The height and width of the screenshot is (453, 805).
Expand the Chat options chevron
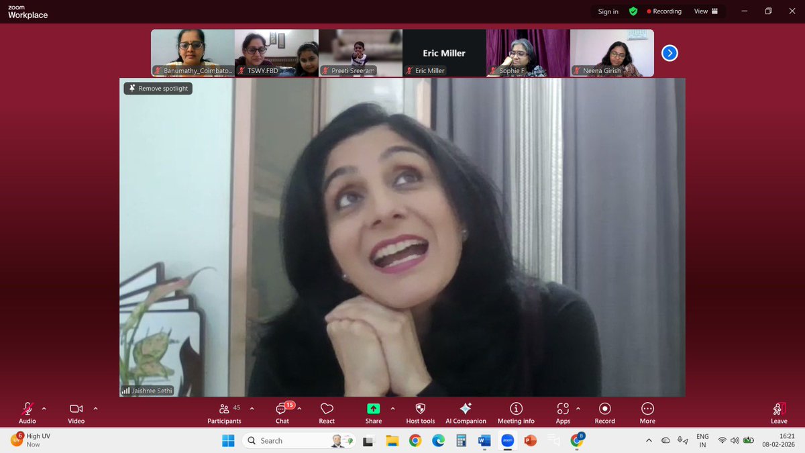coord(299,408)
